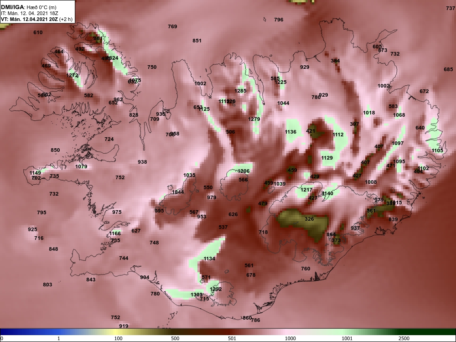Click the color scale label '1000'

[290, 338]
